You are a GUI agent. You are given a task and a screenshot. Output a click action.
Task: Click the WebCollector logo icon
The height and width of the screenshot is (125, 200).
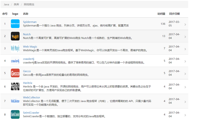click(15, 101)
